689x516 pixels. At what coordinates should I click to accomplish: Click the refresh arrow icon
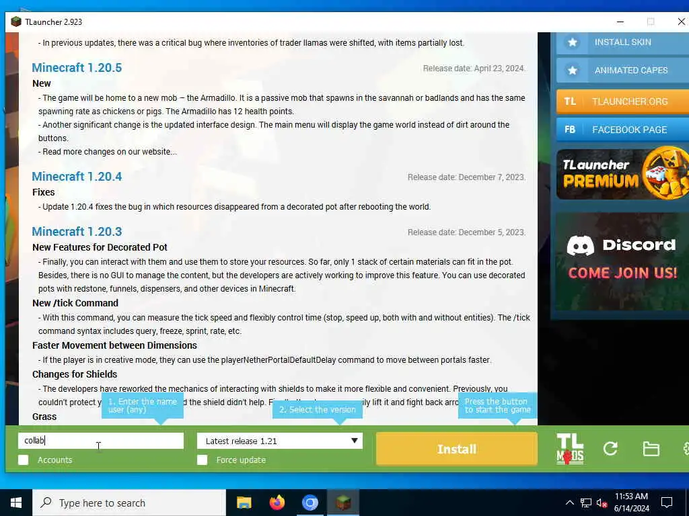click(x=610, y=448)
